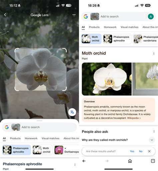Tap the Google logo in the left search bar
Screen dimensions: 158x171
[7, 127]
